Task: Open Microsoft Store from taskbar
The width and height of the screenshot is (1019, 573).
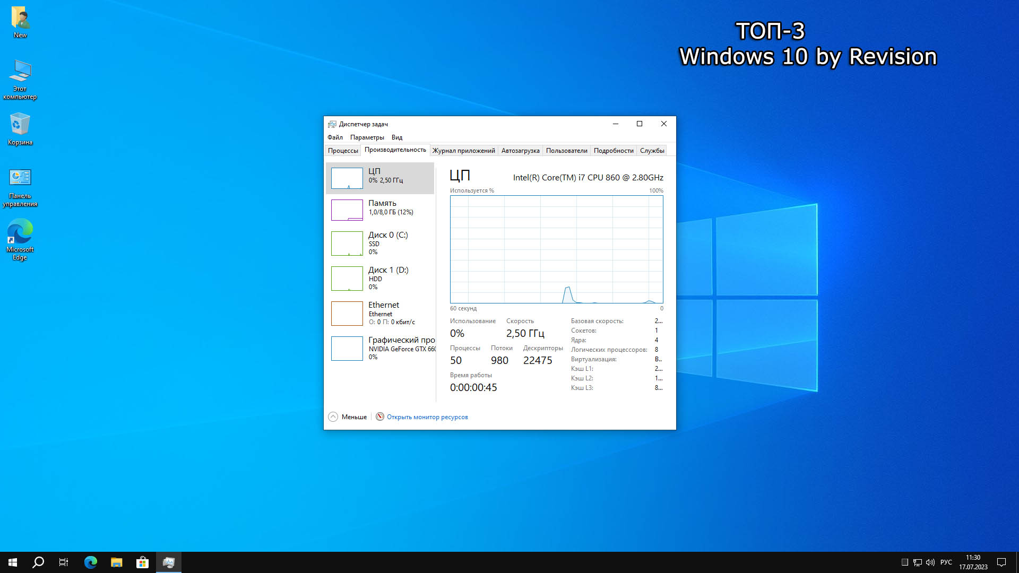Action: pyautogui.click(x=142, y=562)
